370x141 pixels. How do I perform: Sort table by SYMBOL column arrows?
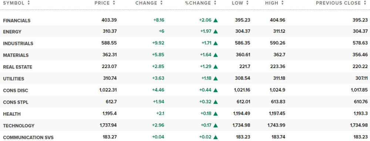(28, 3)
